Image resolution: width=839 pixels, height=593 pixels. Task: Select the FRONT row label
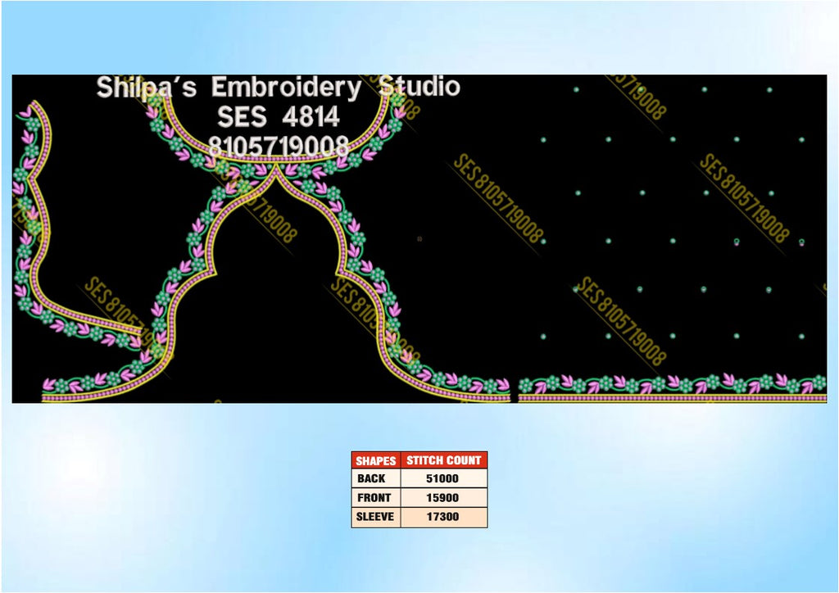tap(374, 498)
